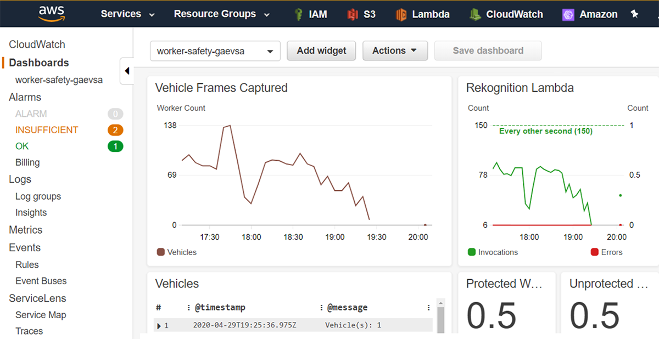659x339 pixels.
Task: Open column menu next to @timestamp header
Action: click(321, 308)
